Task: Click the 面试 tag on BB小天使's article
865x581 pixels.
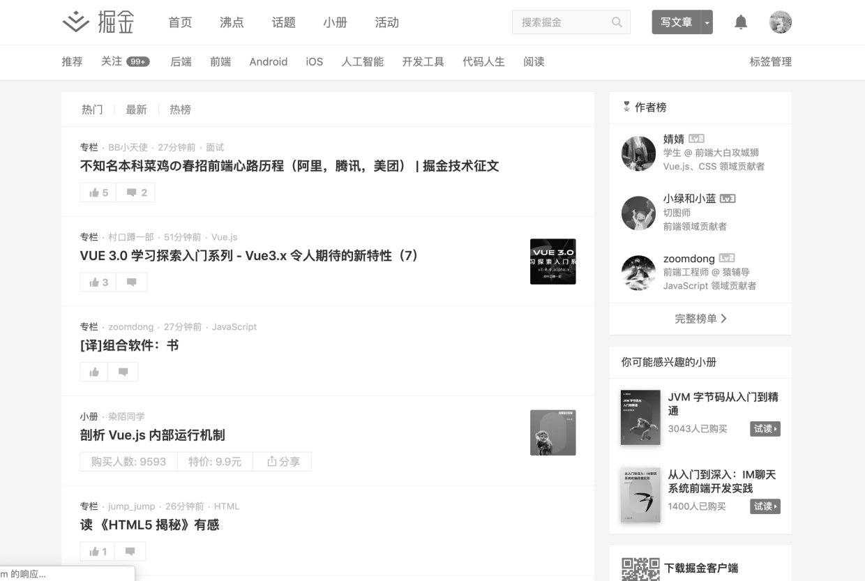Action: 215,147
